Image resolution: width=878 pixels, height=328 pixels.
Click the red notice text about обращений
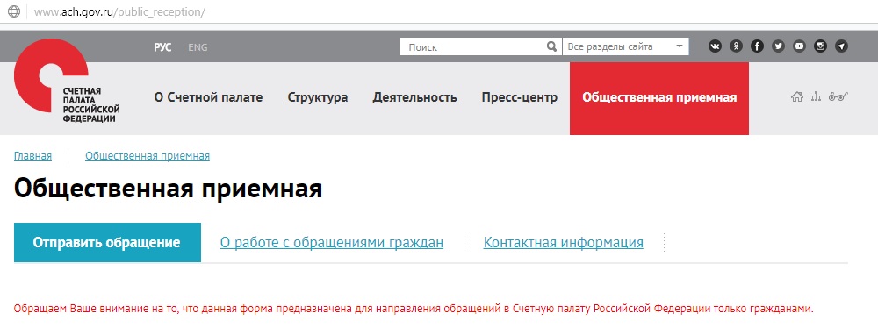[x=414, y=309]
